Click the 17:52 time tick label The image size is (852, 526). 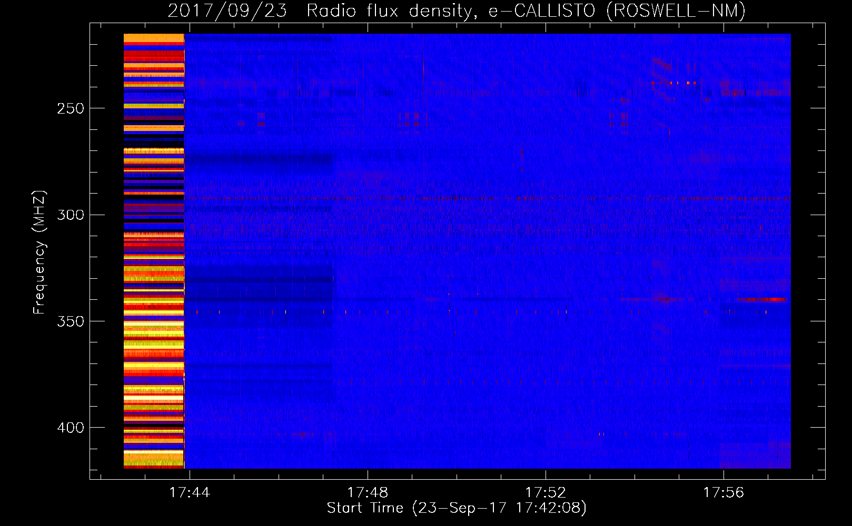546,492
